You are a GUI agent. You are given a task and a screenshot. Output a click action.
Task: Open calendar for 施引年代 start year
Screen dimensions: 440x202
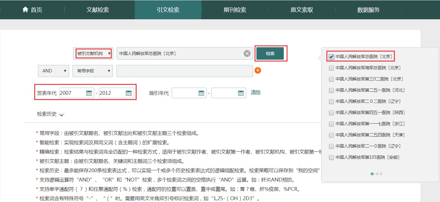[x=201, y=93]
